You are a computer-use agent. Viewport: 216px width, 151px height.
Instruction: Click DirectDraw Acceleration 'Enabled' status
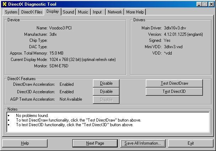67,84
